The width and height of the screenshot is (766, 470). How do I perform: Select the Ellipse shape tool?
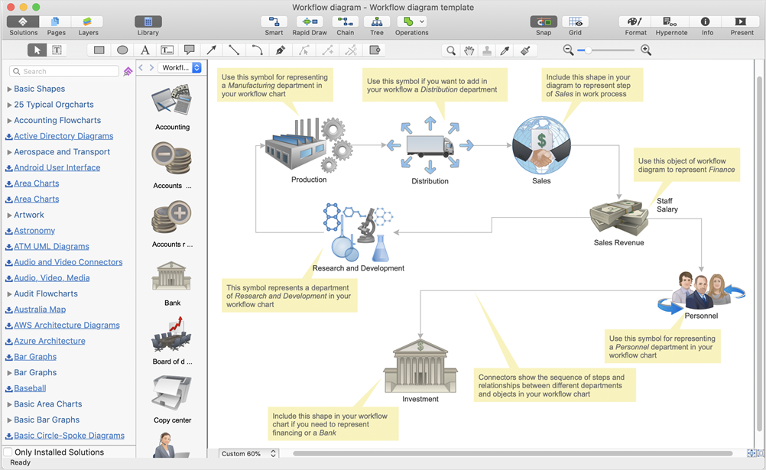pos(122,50)
